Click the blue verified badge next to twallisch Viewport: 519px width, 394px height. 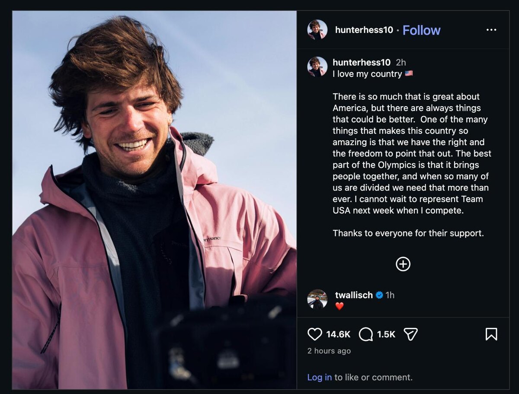coord(379,295)
